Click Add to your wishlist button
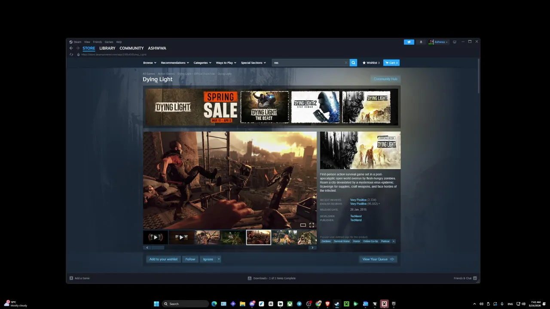 pos(163,259)
